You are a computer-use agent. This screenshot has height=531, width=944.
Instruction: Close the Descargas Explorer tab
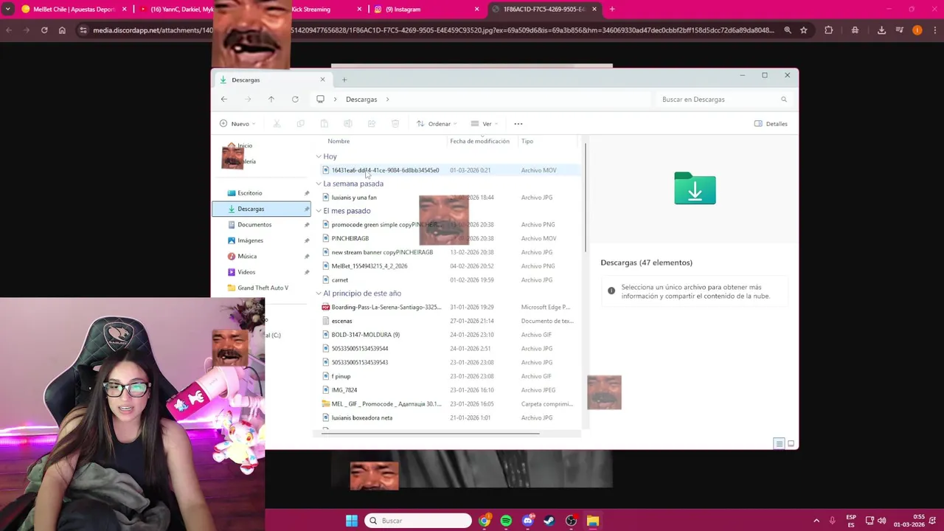322,80
